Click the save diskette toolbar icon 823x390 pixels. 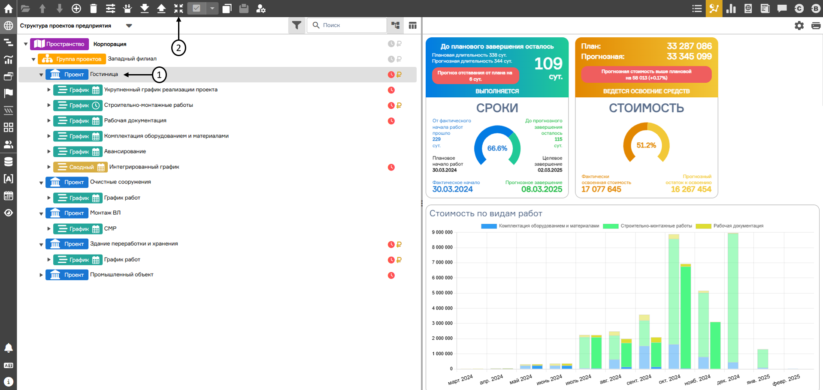244,8
